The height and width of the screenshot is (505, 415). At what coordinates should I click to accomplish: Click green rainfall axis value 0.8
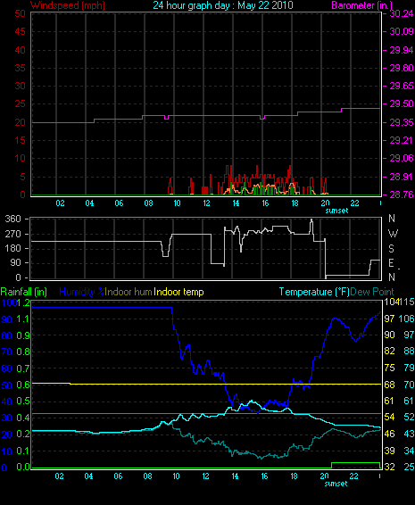coord(23,352)
